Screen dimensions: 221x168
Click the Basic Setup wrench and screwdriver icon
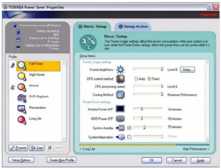(x=88, y=42)
